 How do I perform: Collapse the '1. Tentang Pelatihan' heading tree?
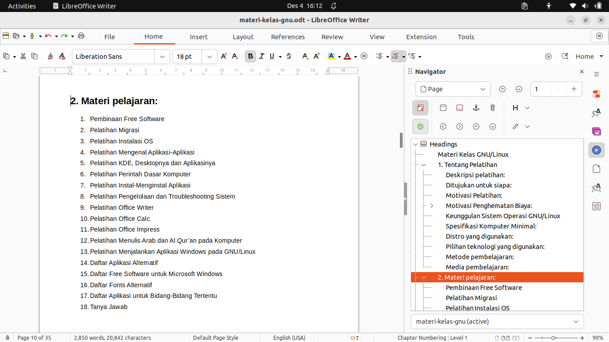[424, 165]
